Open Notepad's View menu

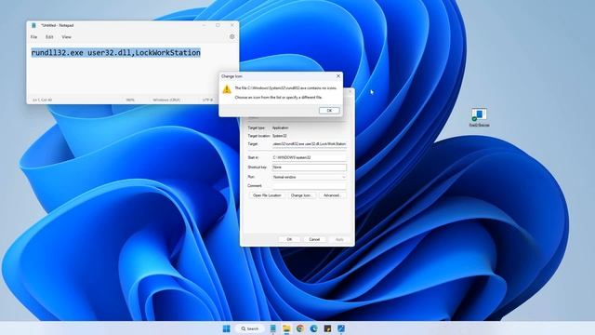coord(66,37)
